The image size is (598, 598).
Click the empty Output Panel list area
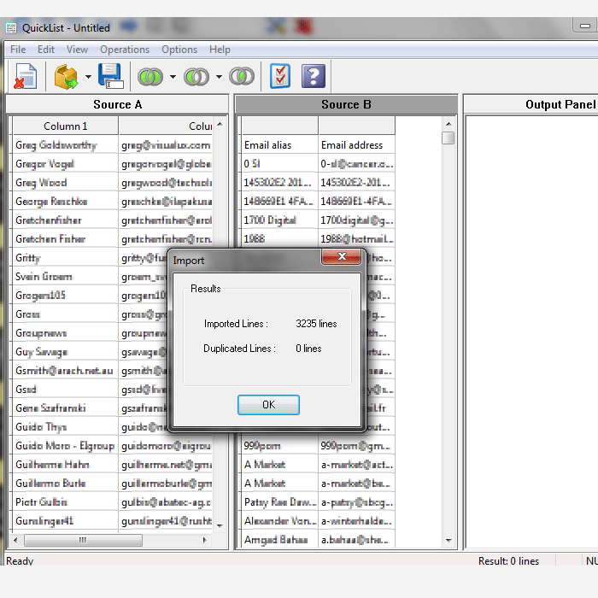pyautogui.click(x=532, y=331)
